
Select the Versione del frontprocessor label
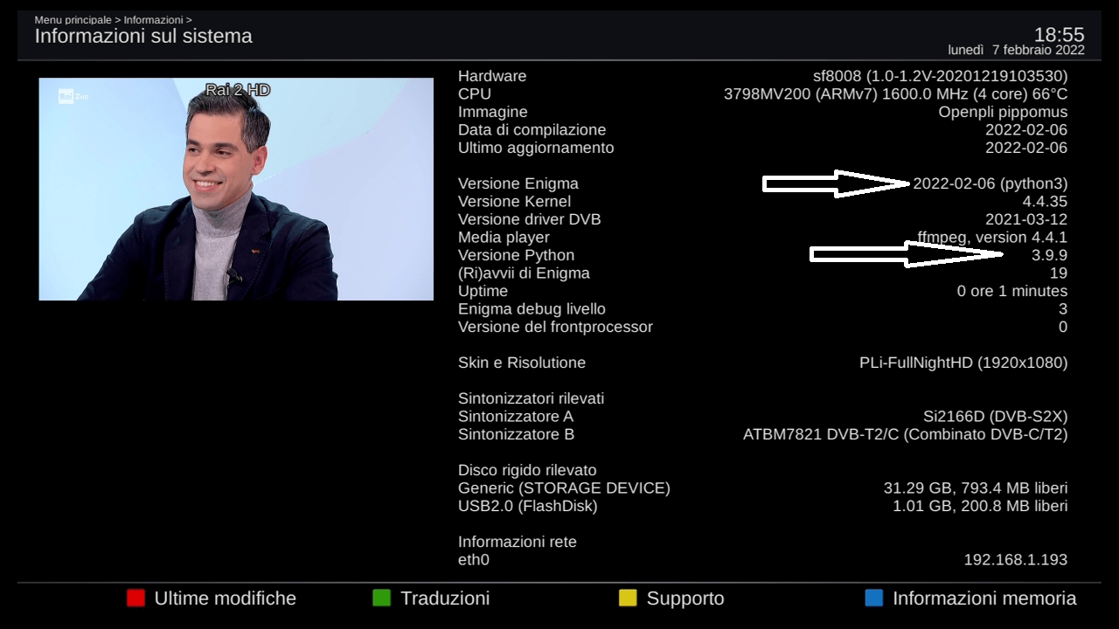(x=555, y=327)
